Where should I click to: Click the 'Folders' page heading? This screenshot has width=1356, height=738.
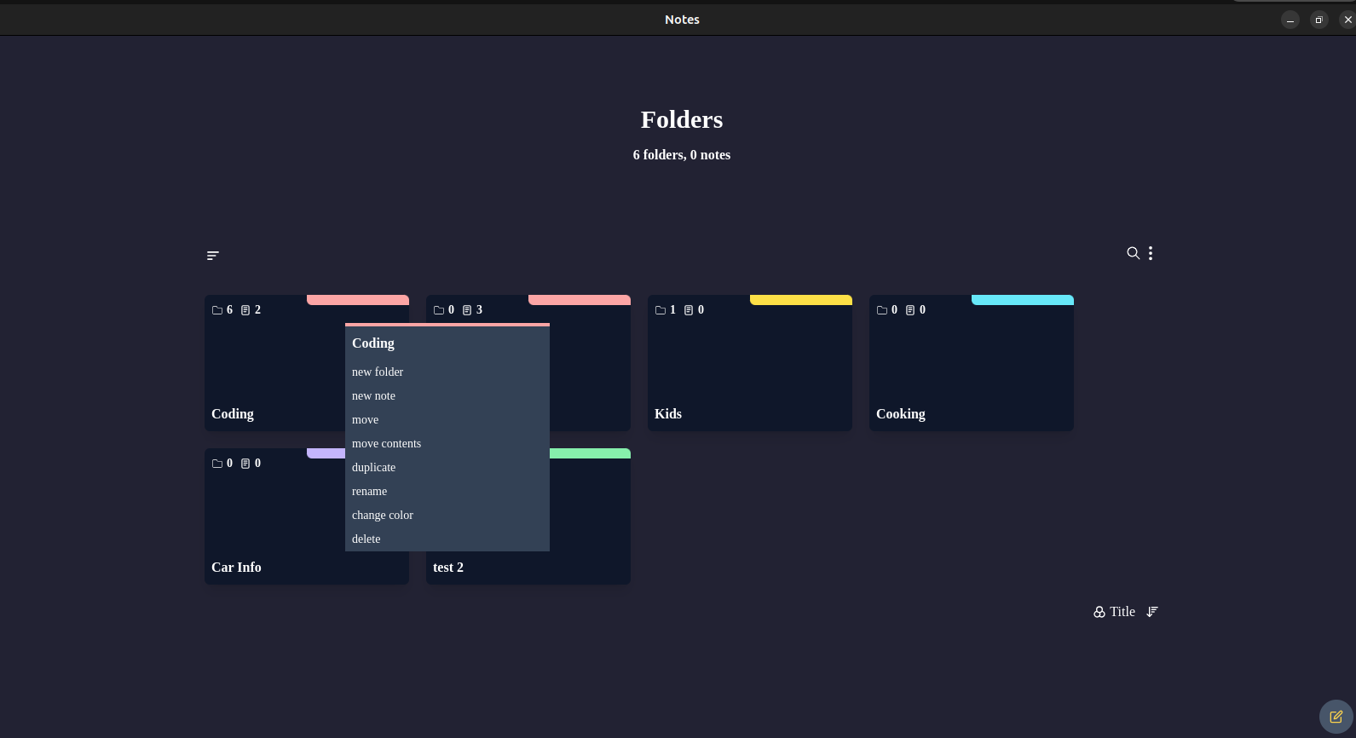(682, 119)
